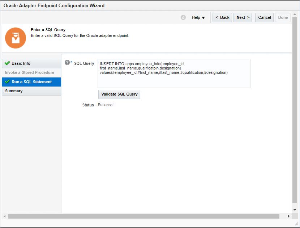300x228 pixels.
Task: Open the Summary step
Action: [31, 91]
